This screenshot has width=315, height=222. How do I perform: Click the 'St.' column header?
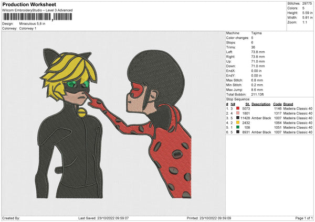click(x=248, y=104)
